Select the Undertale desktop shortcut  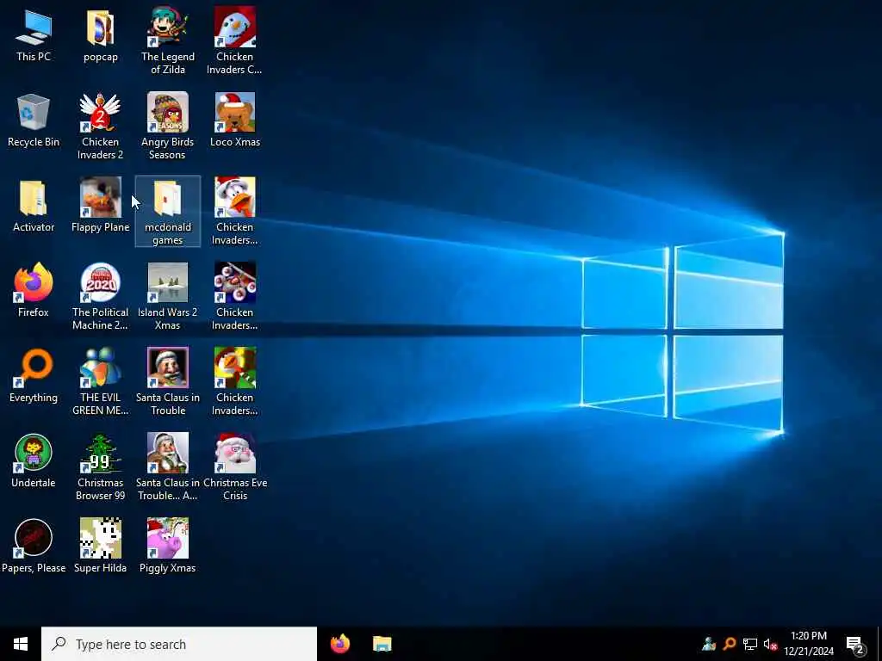[x=34, y=461]
